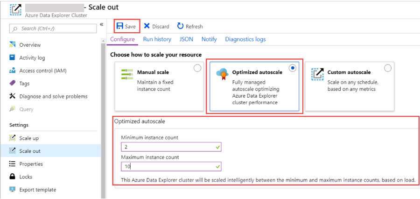420x199 pixels.
Task: Click the scrollbar up arrow in sidebar
Action: tap(103, 40)
